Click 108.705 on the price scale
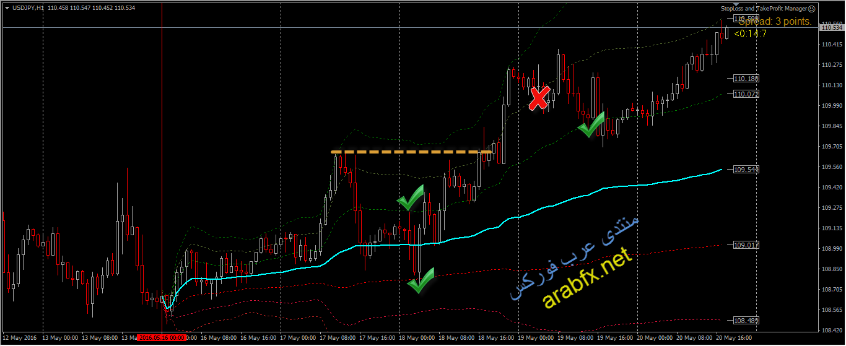846x346 pixels. [x=831, y=290]
